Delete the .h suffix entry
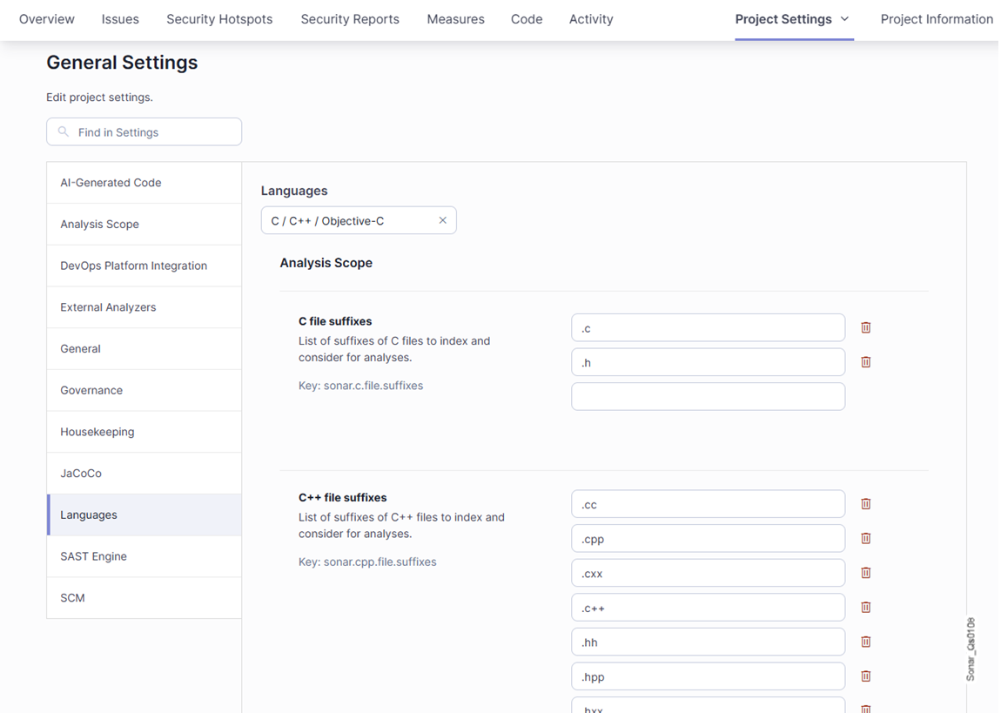The image size is (1001, 713). pos(865,362)
